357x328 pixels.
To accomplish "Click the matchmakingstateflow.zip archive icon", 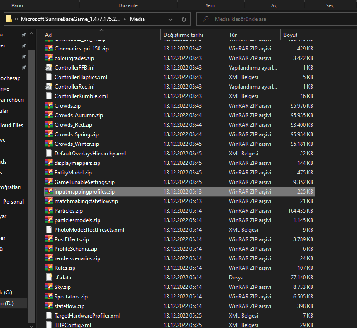I will coord(49,201).
